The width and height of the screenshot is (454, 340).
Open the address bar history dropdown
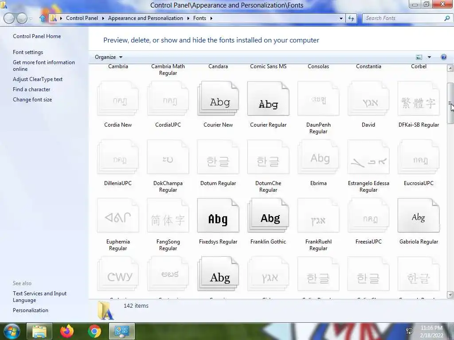pyautogui.click(x=341, y=18)
